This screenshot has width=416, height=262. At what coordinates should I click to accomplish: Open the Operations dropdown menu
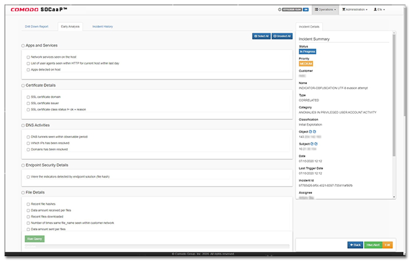point(325,10)
